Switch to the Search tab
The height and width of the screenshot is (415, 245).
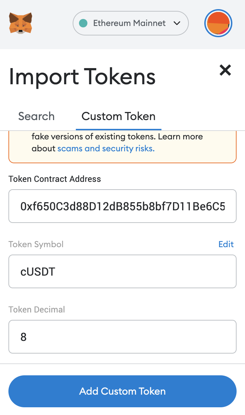pos(37,116)
